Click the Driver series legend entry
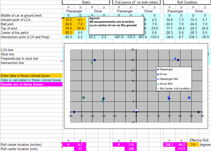 (165, 74)
